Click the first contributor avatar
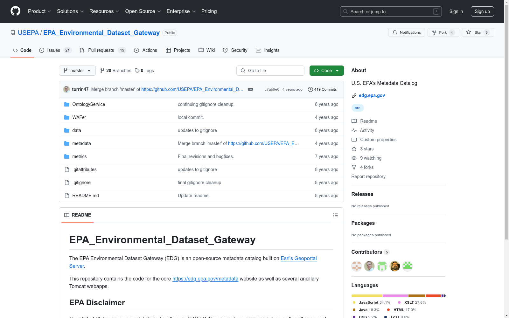Image resolution: width=509 pixels, height=318 pixels. [357, 266]
